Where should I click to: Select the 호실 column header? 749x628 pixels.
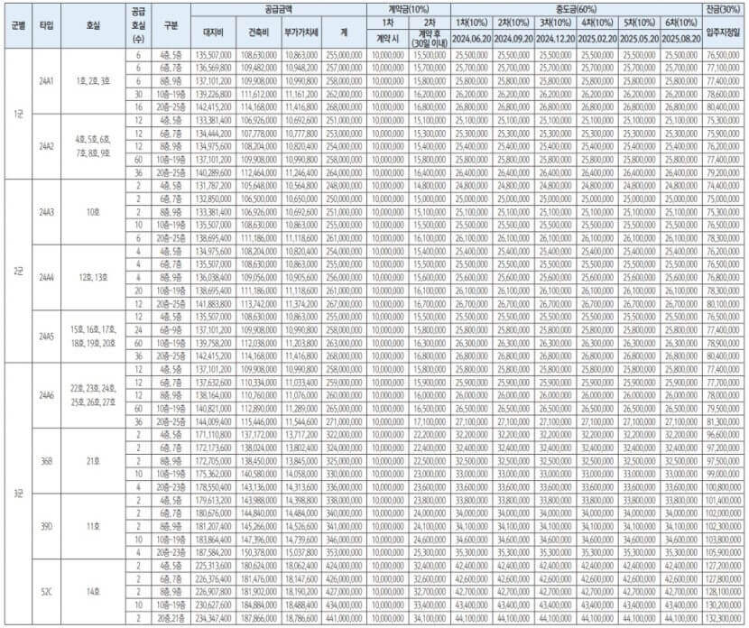93,26
